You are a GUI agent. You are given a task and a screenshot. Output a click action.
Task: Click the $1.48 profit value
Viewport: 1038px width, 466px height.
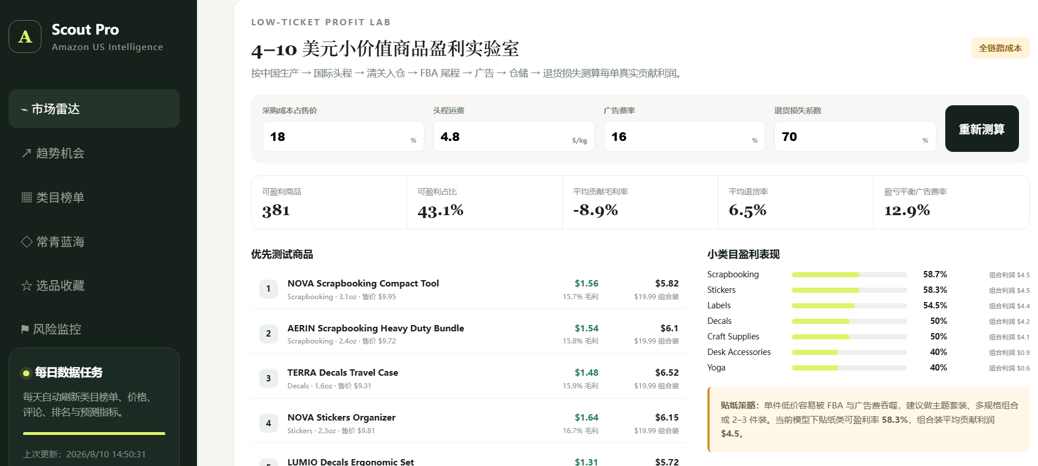586,372
